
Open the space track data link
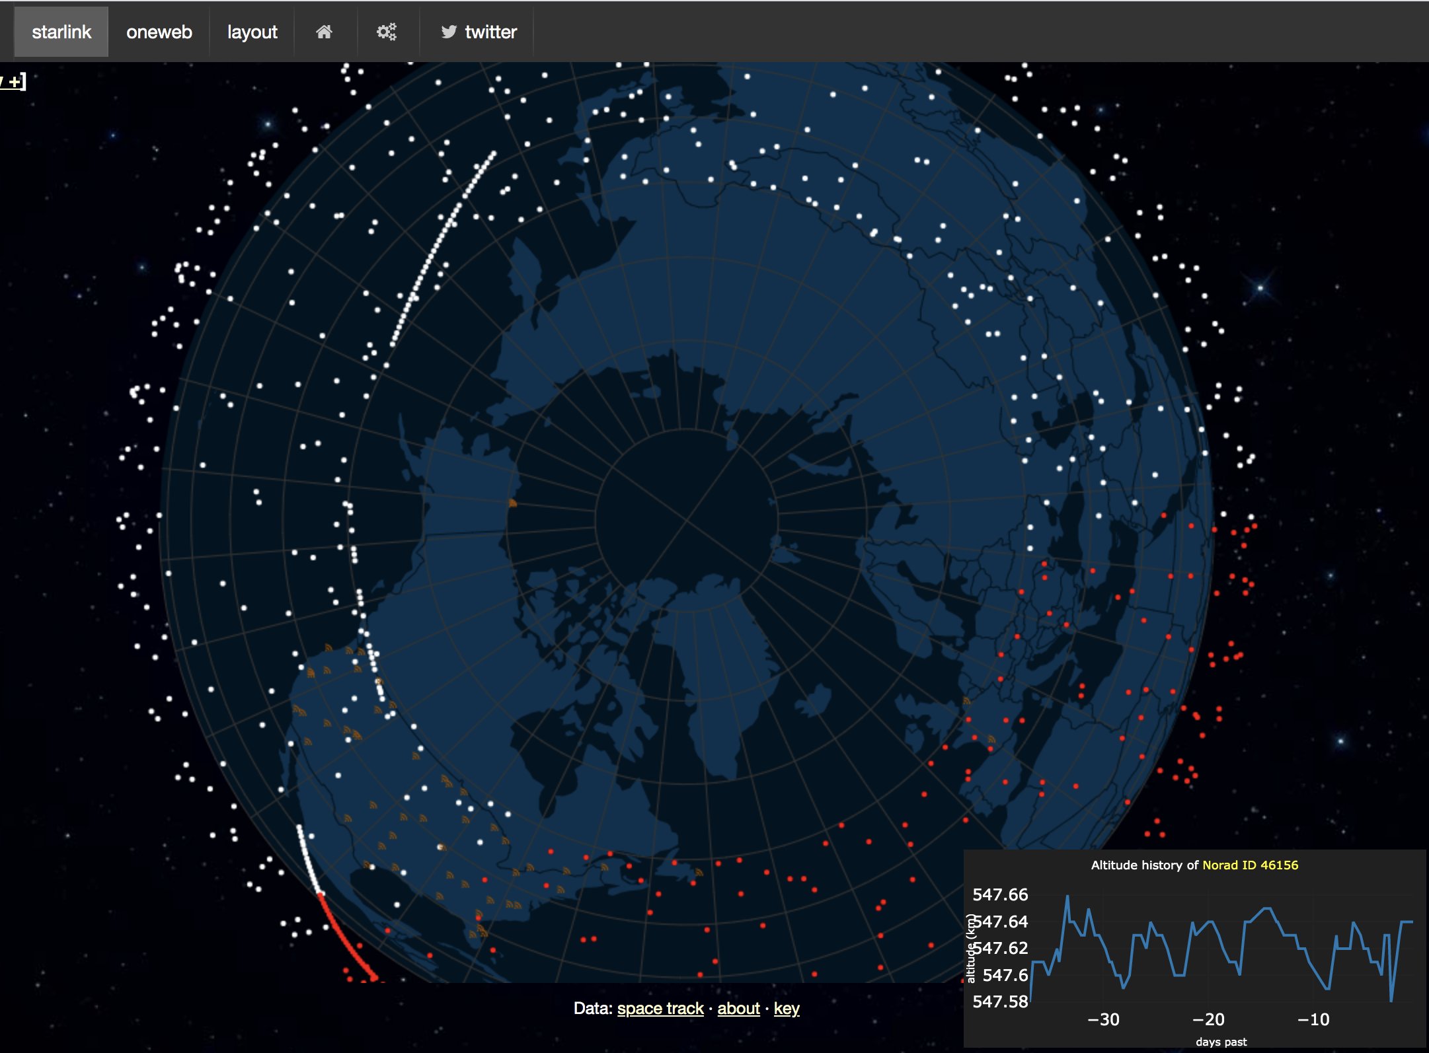coord(660,1008)
